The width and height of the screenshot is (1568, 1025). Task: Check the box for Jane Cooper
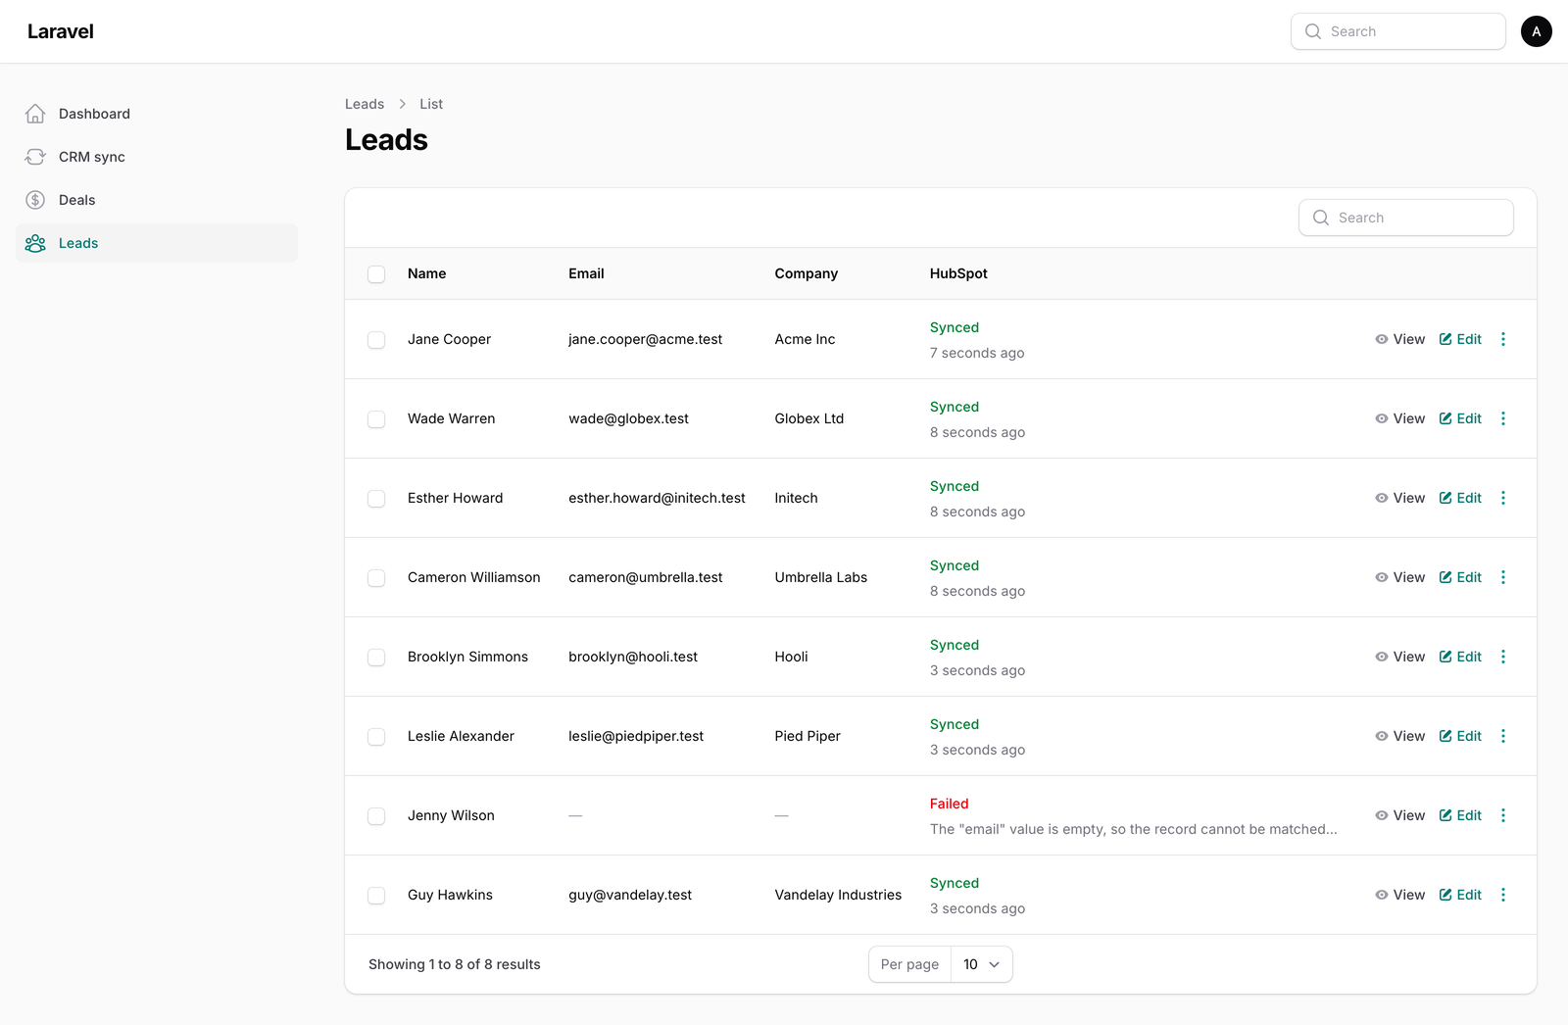pyautogui.click(x=376, y=340)
